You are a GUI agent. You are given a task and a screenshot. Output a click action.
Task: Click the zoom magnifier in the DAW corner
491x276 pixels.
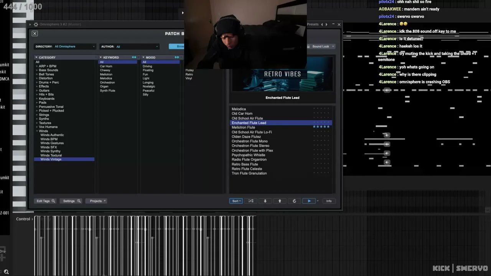pyautogui.click(x=6, y=272)
